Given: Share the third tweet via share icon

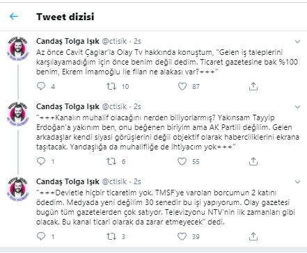Looking at the screenshot, I should (x=253, y=236).
